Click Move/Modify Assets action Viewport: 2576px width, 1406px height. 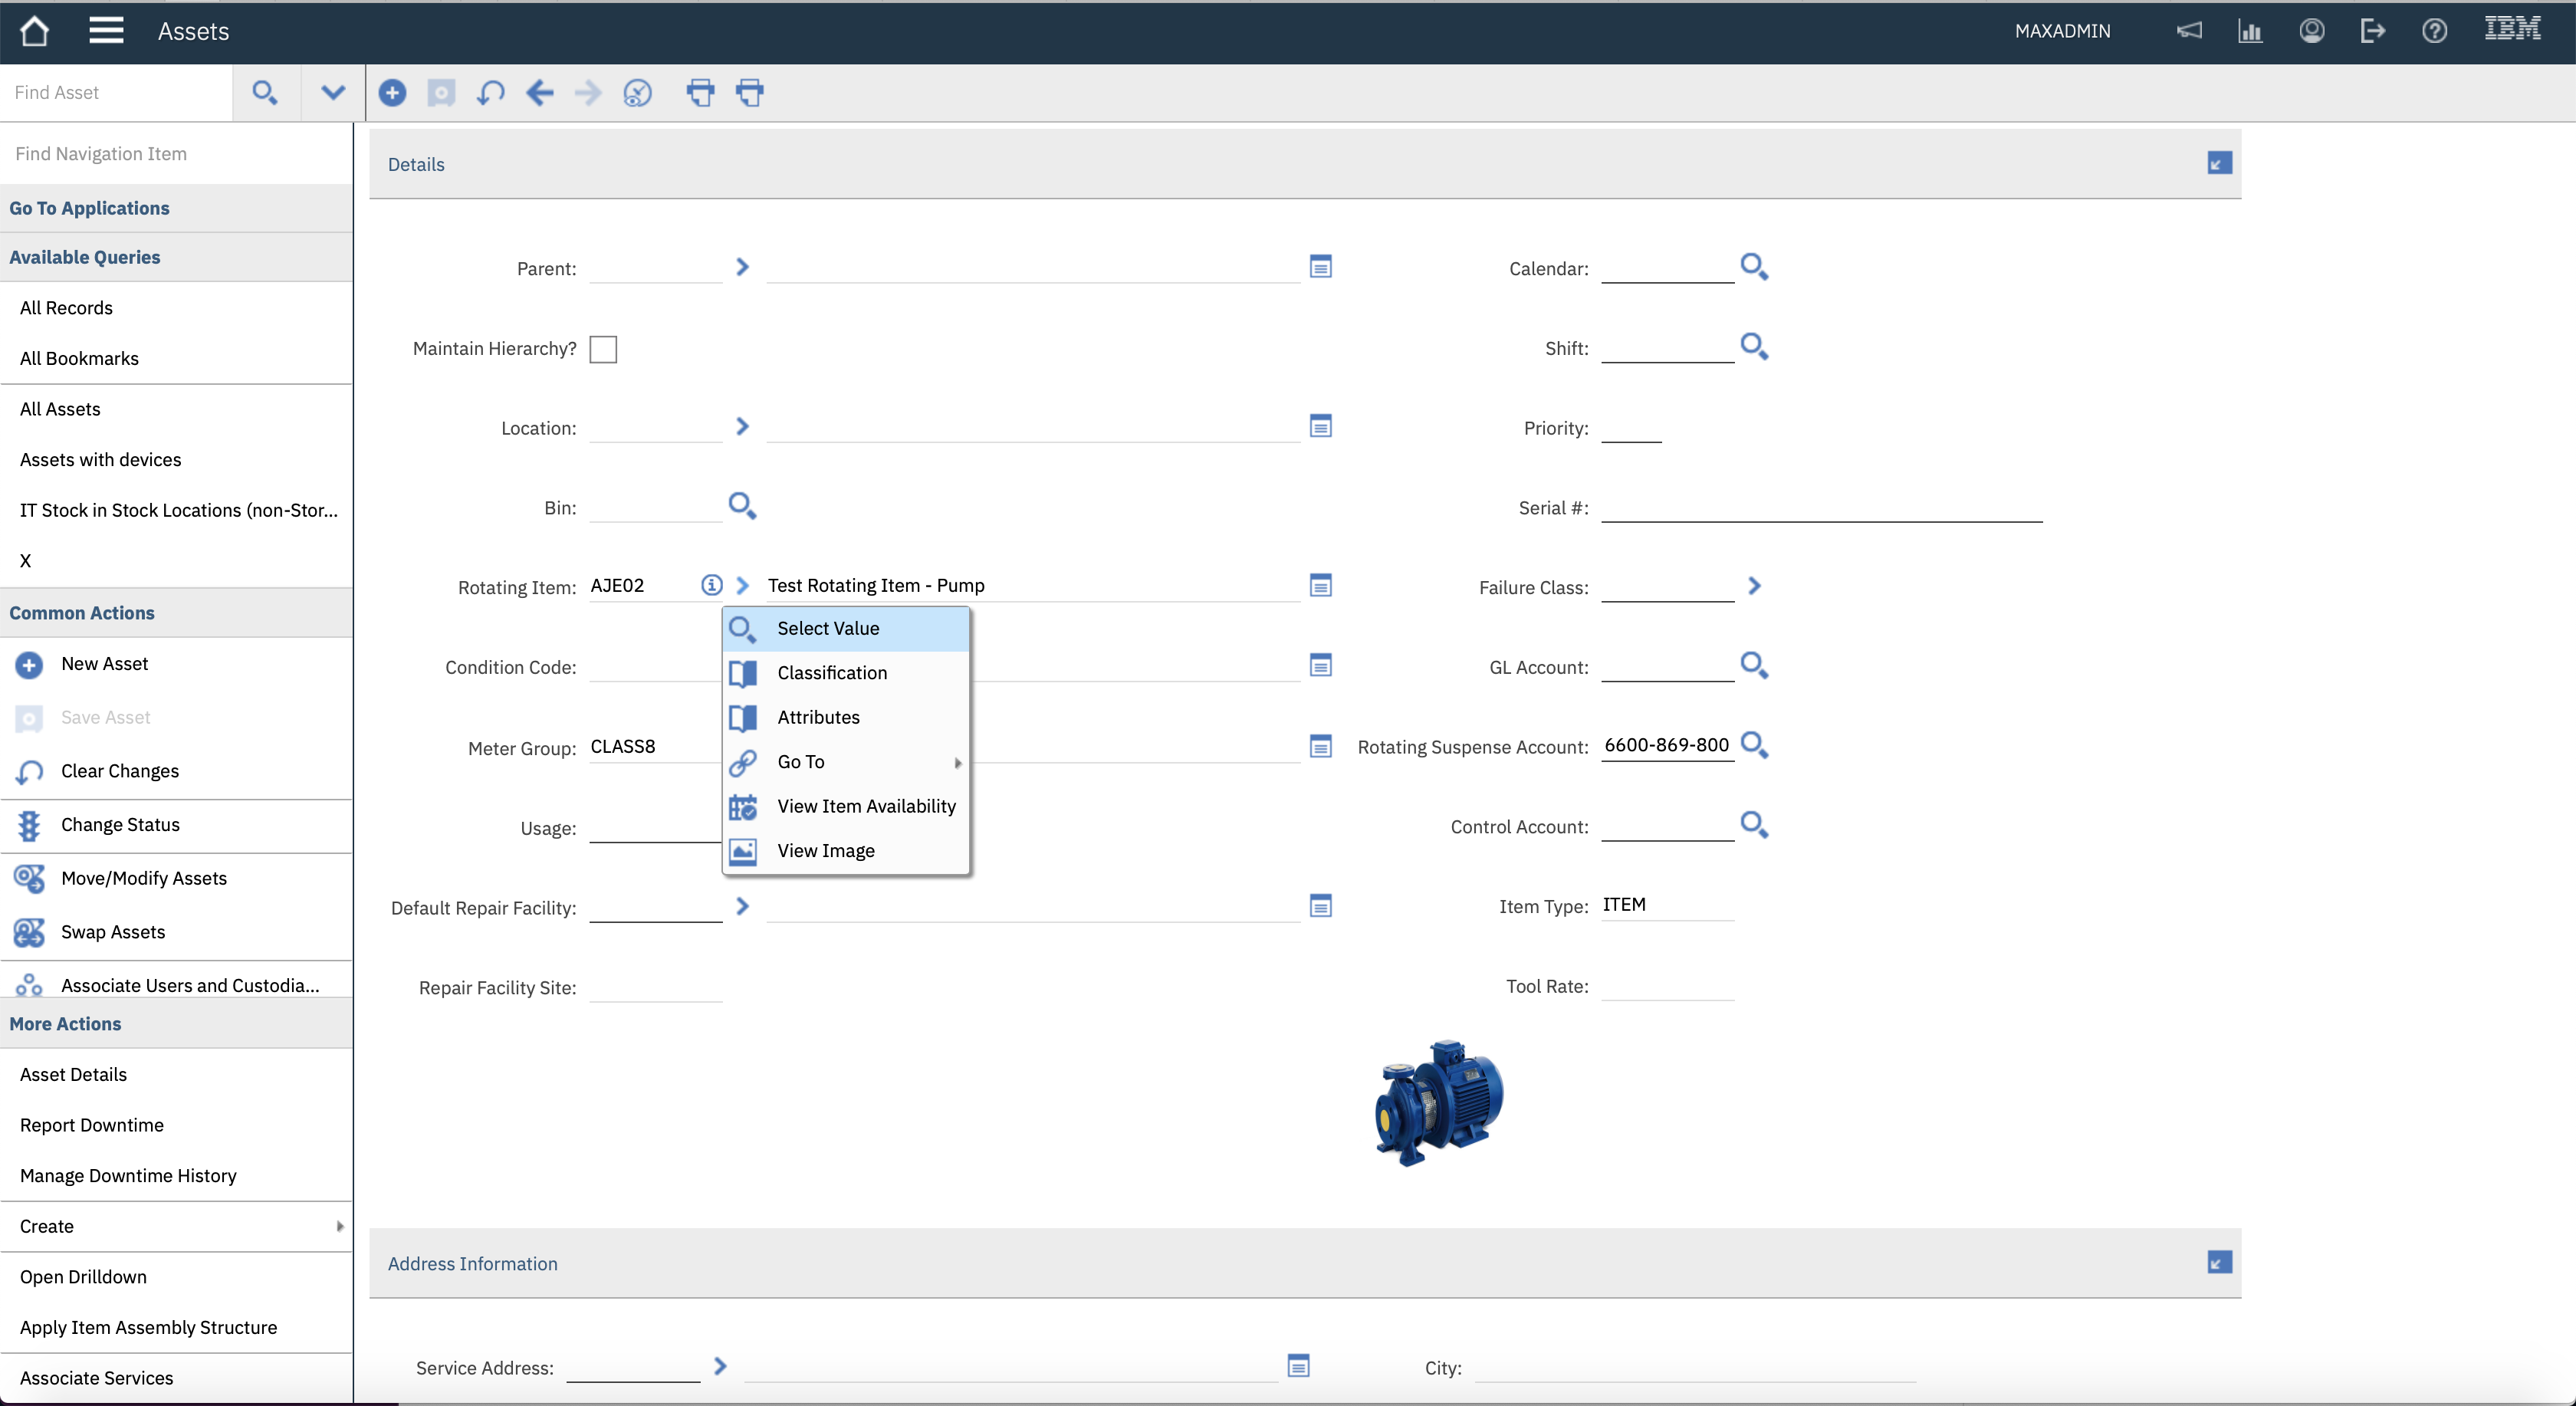(144, 878)
